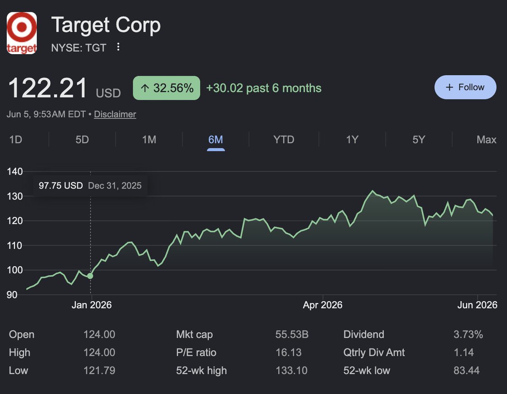Switch chart to 5Y range
The width and height of the screenshot is (507, 394).
tap(419, 140)
